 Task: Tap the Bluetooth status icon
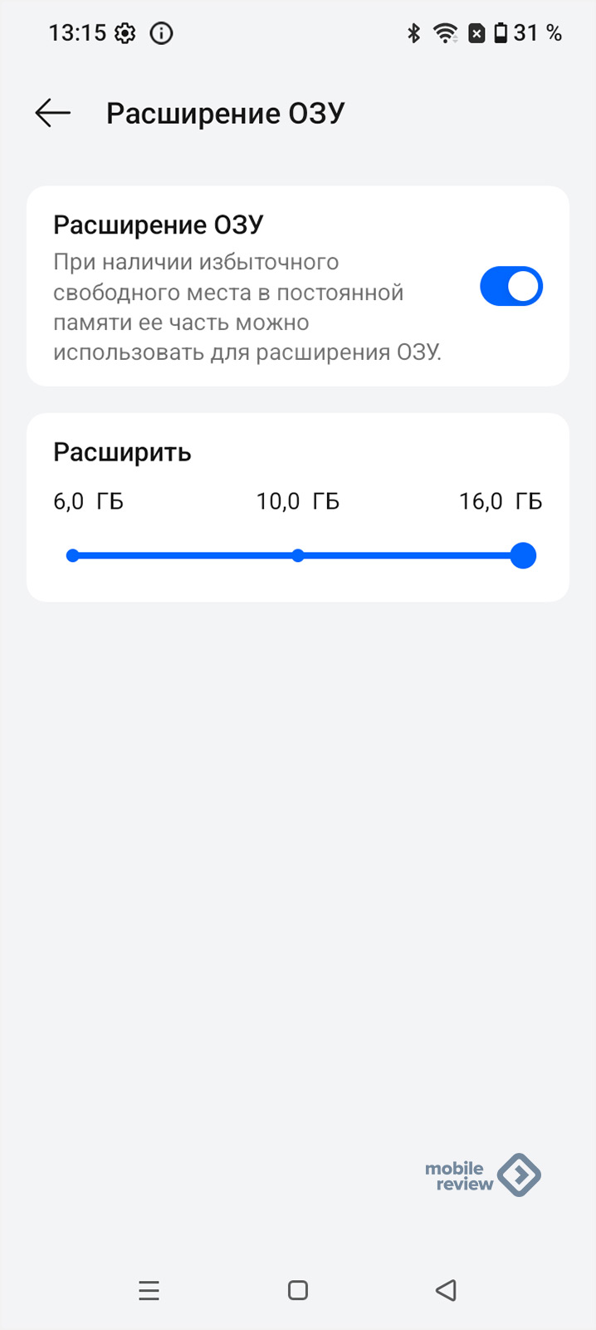pyautogui.click(x=413, y=33)
